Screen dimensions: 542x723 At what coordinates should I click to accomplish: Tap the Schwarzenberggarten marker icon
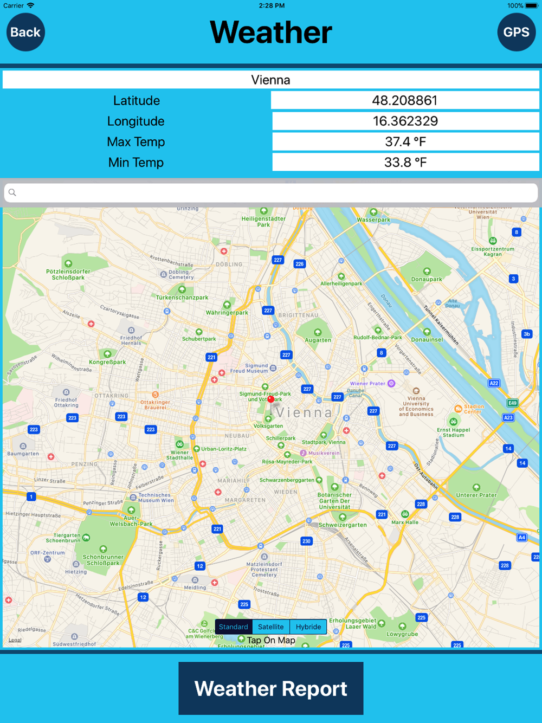click(319, 480)
